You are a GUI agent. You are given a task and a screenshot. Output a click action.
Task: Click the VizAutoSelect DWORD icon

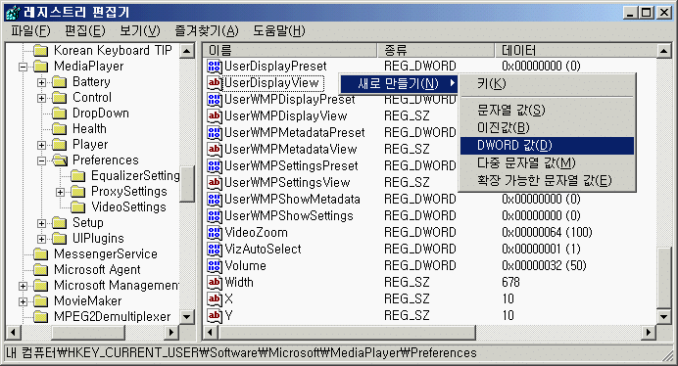click(x=215, y=249)
